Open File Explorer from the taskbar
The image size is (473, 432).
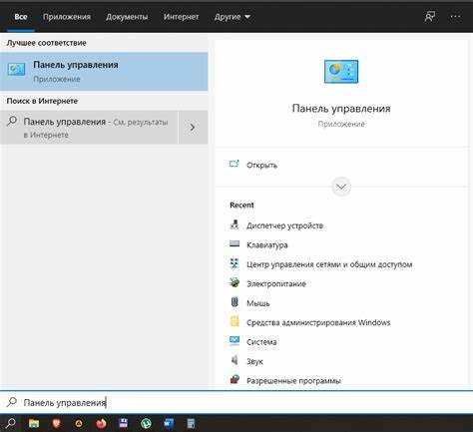(34, 423)
